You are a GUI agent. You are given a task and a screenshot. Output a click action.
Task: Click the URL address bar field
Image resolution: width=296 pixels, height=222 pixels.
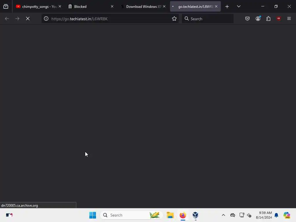pos(110,19)
